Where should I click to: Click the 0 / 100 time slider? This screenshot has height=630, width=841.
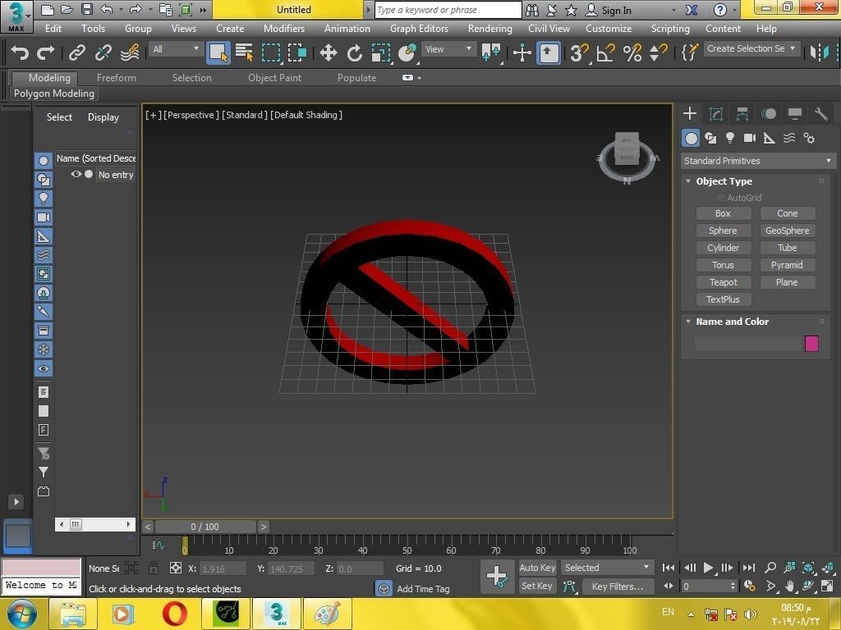205,527
